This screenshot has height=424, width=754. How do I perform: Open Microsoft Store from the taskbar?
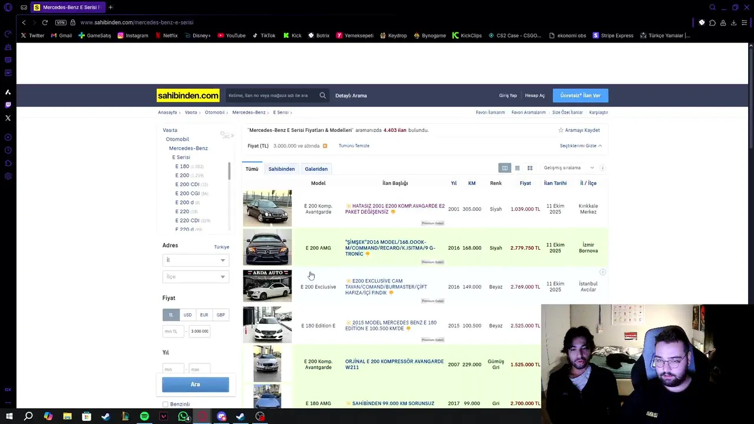pyautogui.click(x=87, y=416)
